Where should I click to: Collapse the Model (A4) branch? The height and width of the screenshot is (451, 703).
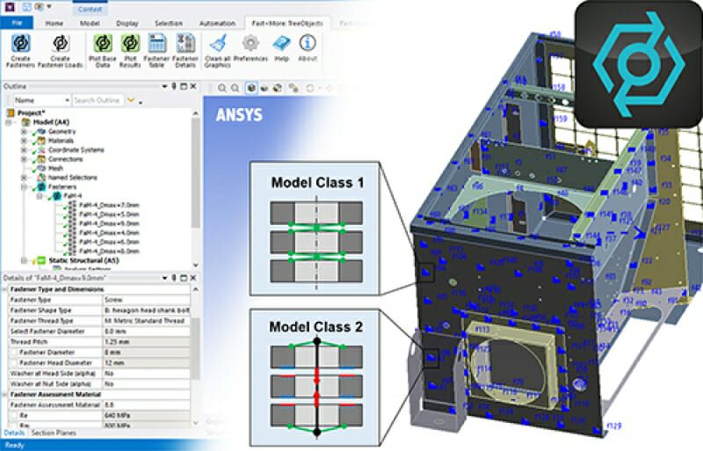click(9, 122)
